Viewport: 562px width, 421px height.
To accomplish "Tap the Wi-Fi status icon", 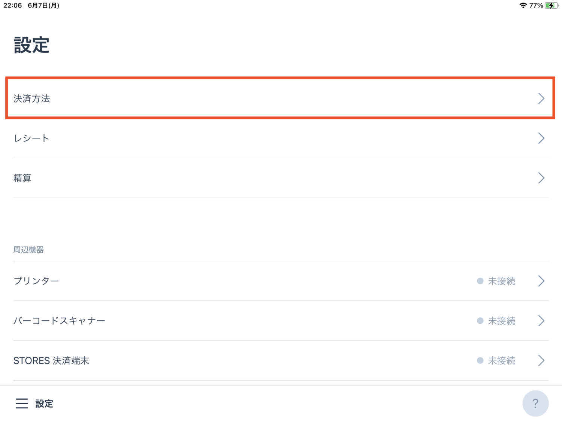I will [523, 5].
